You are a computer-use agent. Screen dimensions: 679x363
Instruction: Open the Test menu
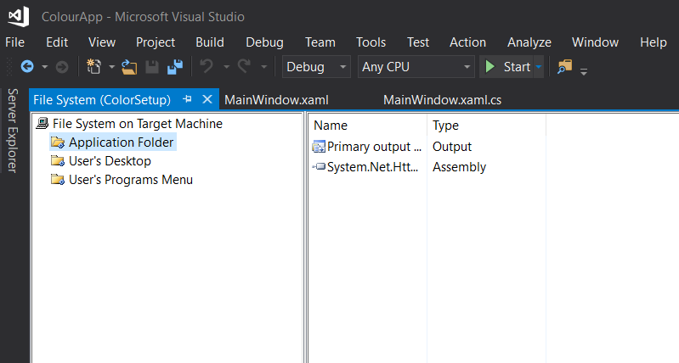coord(418,42)
